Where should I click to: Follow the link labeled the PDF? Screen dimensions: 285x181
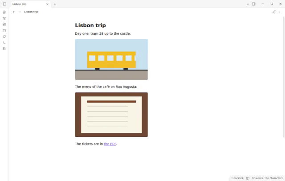[x=110, y=144]
